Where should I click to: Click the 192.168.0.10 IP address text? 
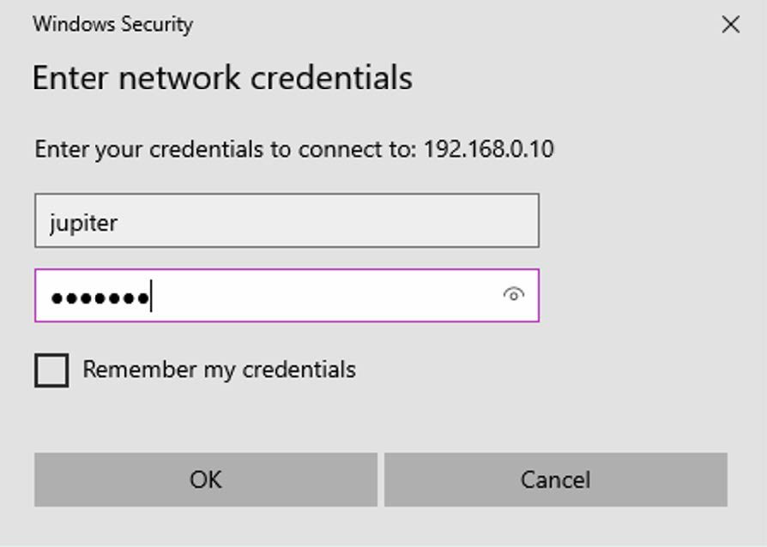tap(488, 149)
